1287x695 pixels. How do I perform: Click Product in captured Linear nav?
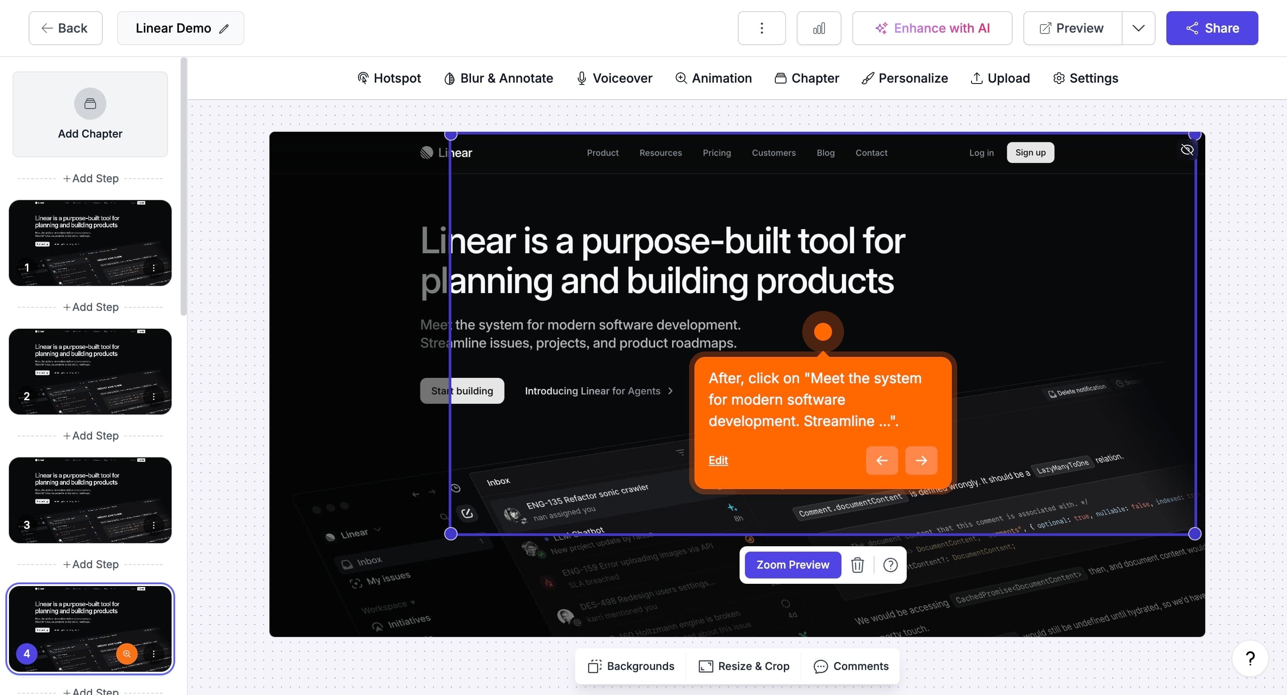(x=602, y=153)
